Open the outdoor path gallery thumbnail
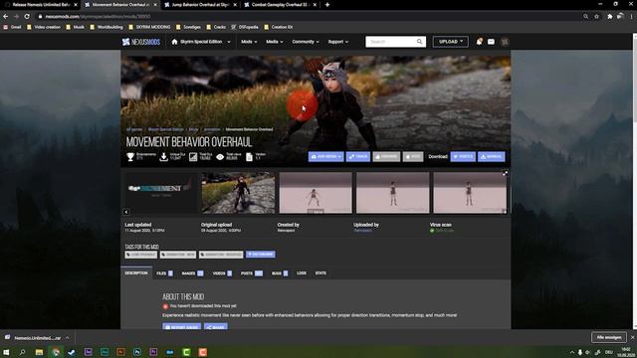Viewport: 637px width, 358px height. coord(238,192)
